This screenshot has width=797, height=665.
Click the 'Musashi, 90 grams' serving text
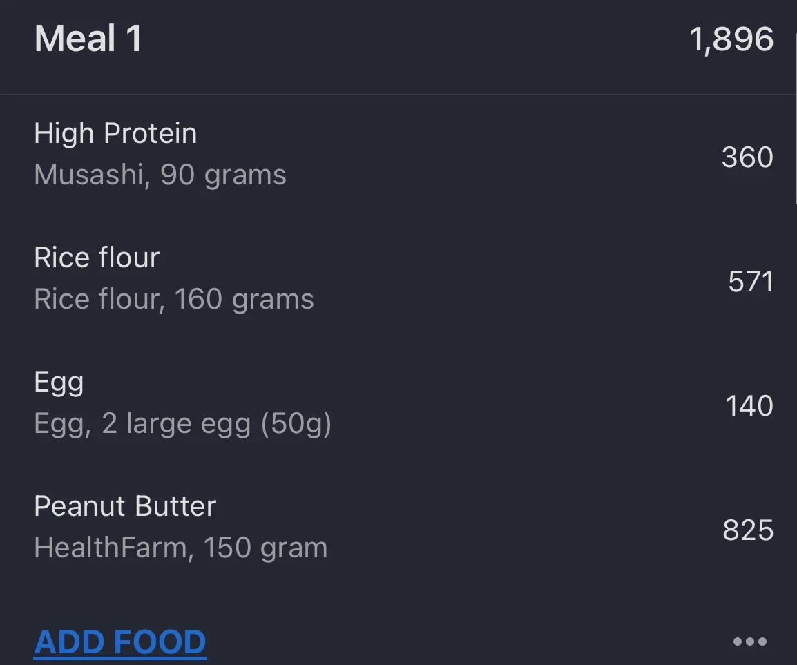pyautogui.click(x=160, y=175)
